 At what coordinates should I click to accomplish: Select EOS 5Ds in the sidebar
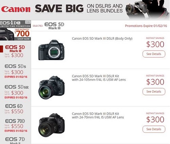click(16, 71)
